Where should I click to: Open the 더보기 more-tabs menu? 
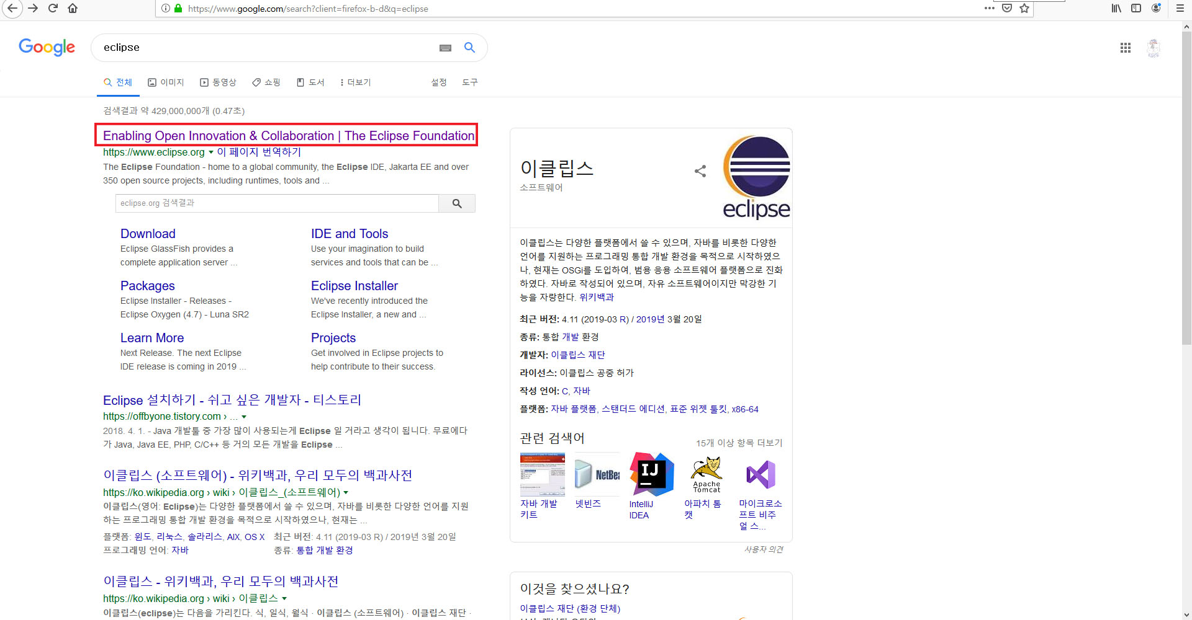(x=355, y=82)
